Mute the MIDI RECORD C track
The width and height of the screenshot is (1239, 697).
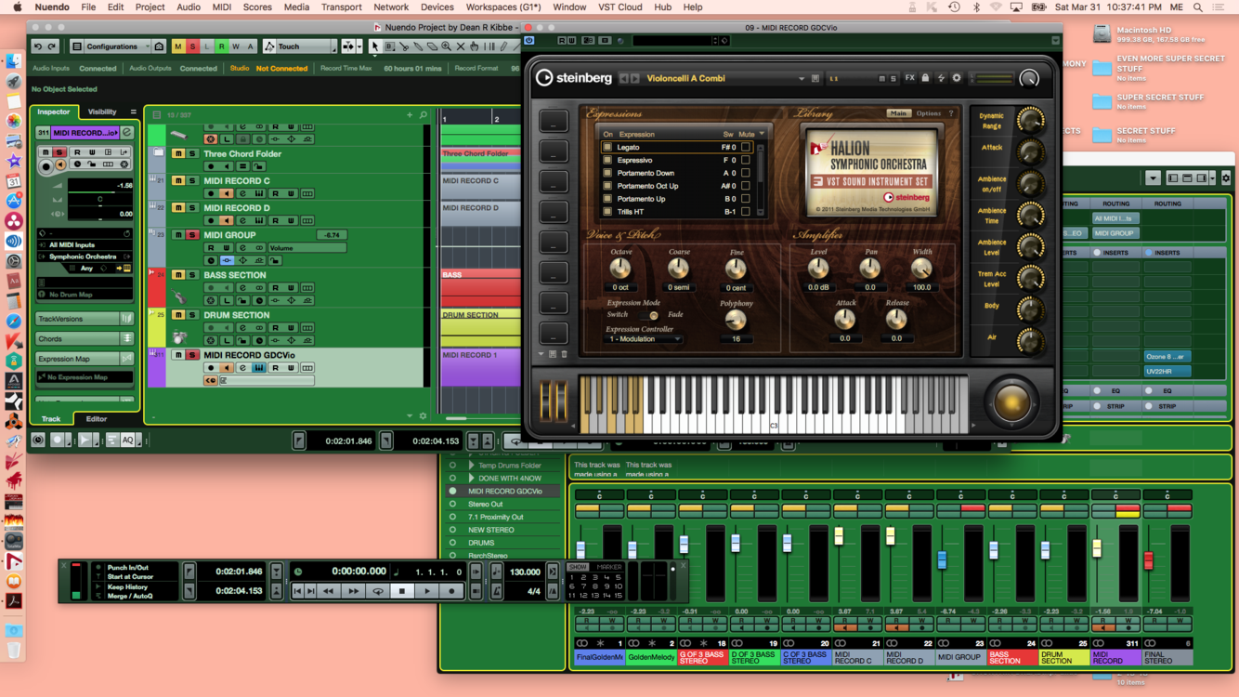(178, 181)
